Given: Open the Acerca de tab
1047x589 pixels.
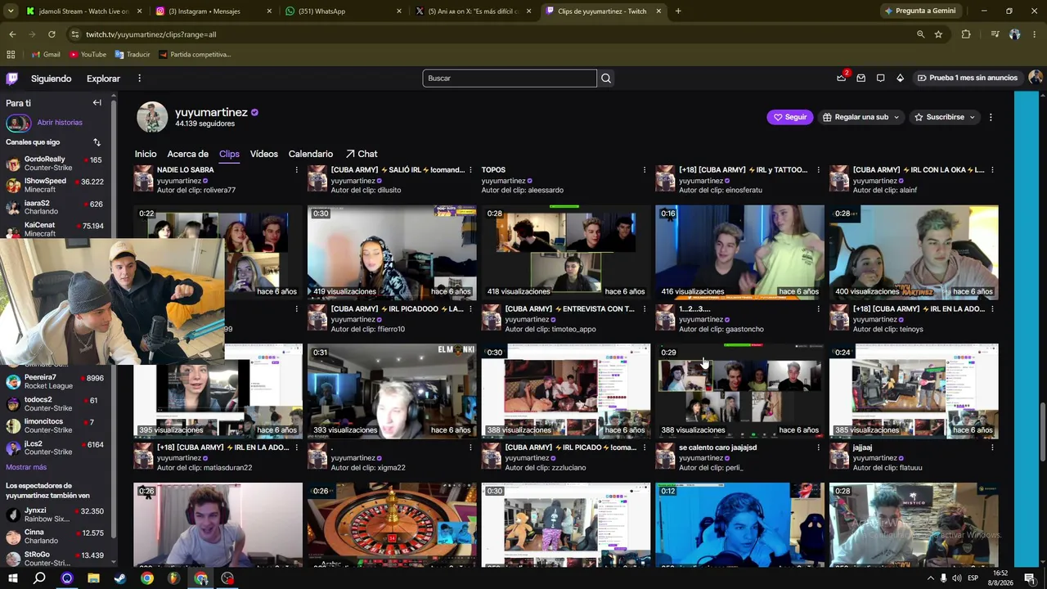Looking at the screenshot, I should click(x=188, y=154).
